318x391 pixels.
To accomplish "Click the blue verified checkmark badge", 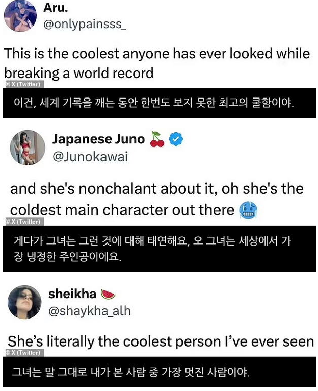I will tap(176, 139).
